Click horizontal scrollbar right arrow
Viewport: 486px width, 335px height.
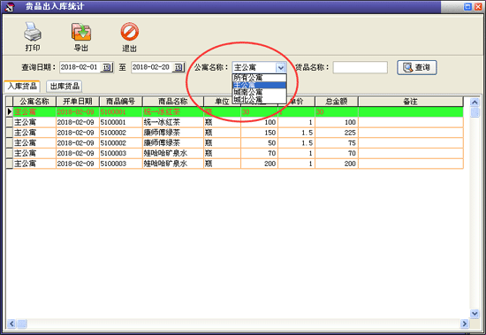coord(464,324)
